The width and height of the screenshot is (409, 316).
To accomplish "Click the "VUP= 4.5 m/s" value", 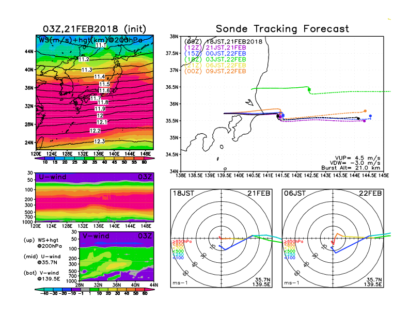I will pyautogui.click(x=357, y=158).
